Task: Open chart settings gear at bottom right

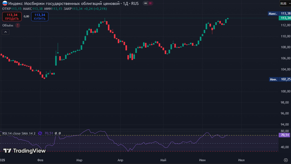Action: (x=286, y=160)
